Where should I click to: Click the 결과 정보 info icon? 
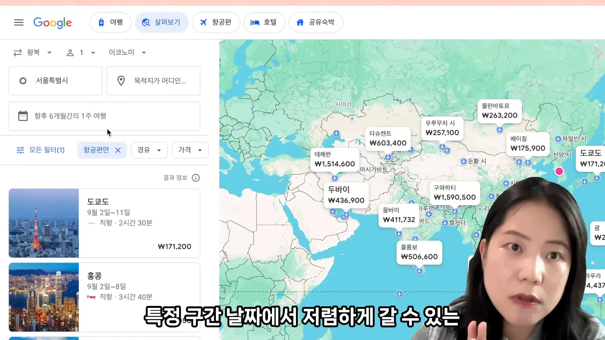(196, 178)
